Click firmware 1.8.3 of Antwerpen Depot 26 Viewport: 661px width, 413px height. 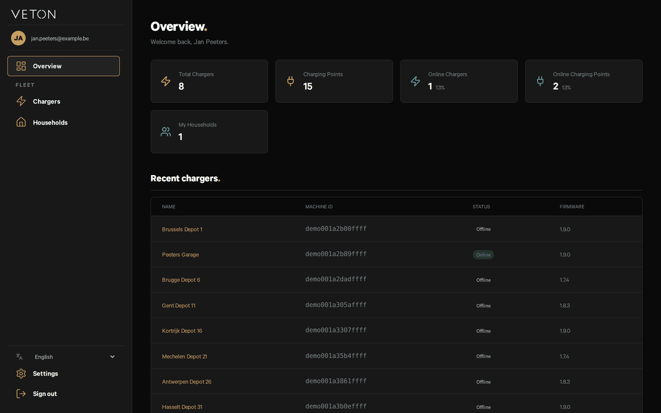point(565,382)
